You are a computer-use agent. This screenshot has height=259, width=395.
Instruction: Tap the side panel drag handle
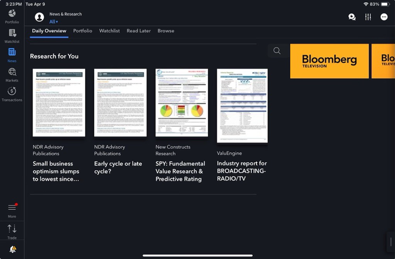(391, 242)
